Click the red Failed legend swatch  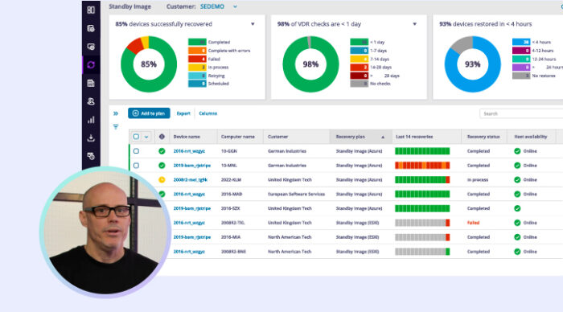[197, 59]
